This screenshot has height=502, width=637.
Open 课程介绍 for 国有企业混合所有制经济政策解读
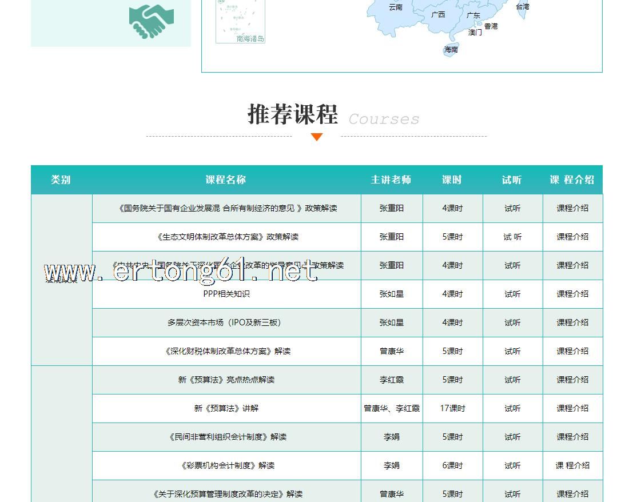pyautogui.click(x=572, y=208)
